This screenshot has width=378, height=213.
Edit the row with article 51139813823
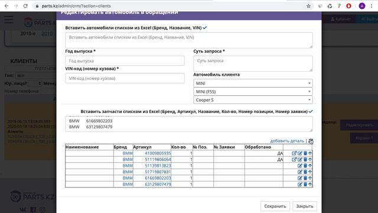(299, 166)
